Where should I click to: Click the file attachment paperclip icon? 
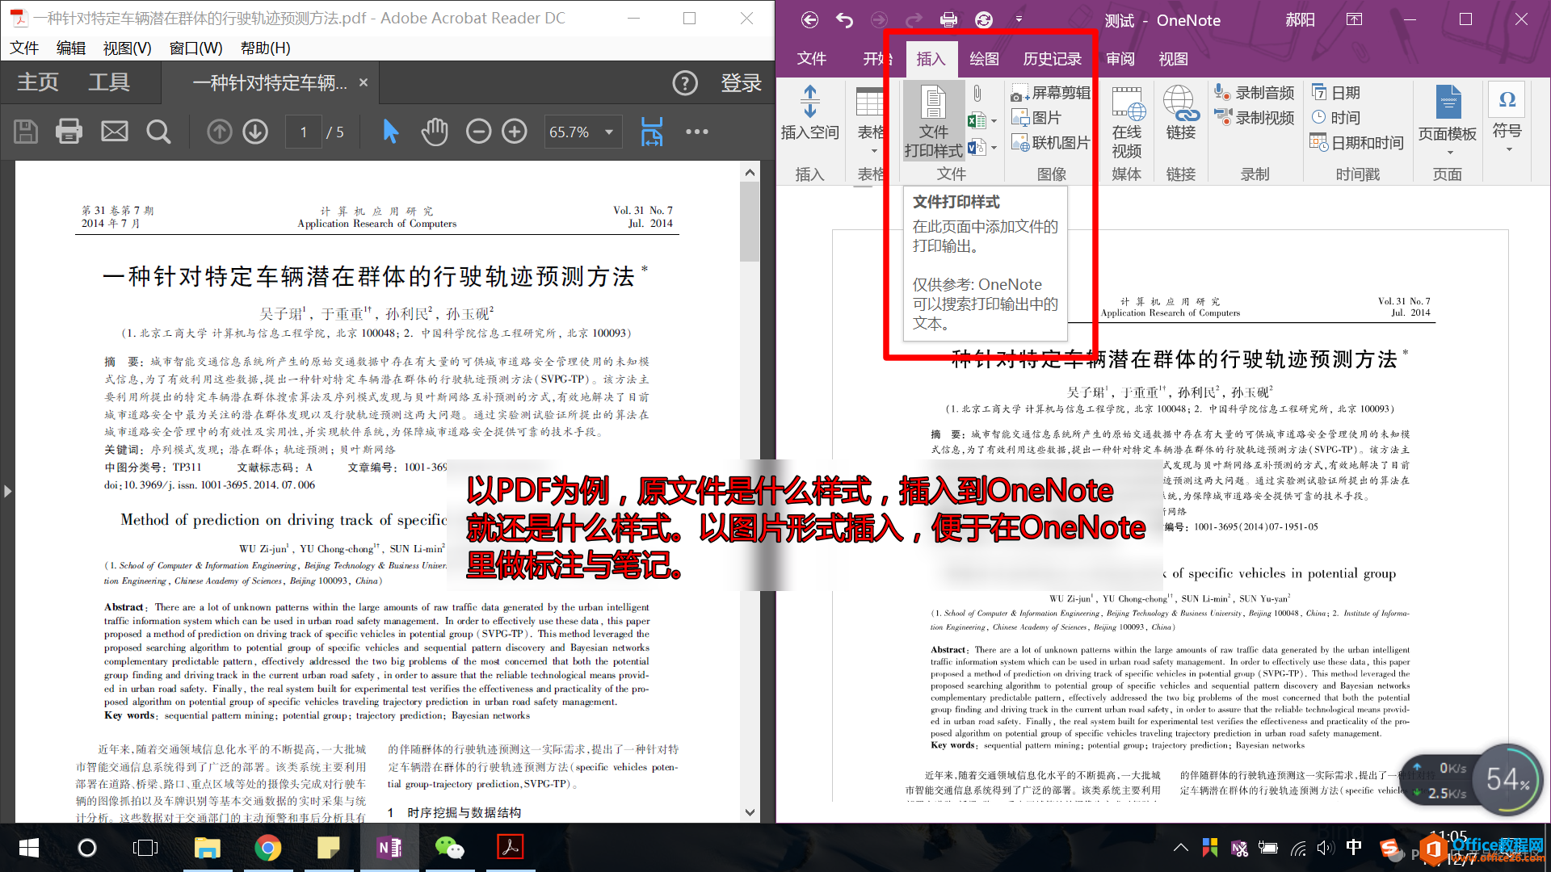tap(977, 93)
